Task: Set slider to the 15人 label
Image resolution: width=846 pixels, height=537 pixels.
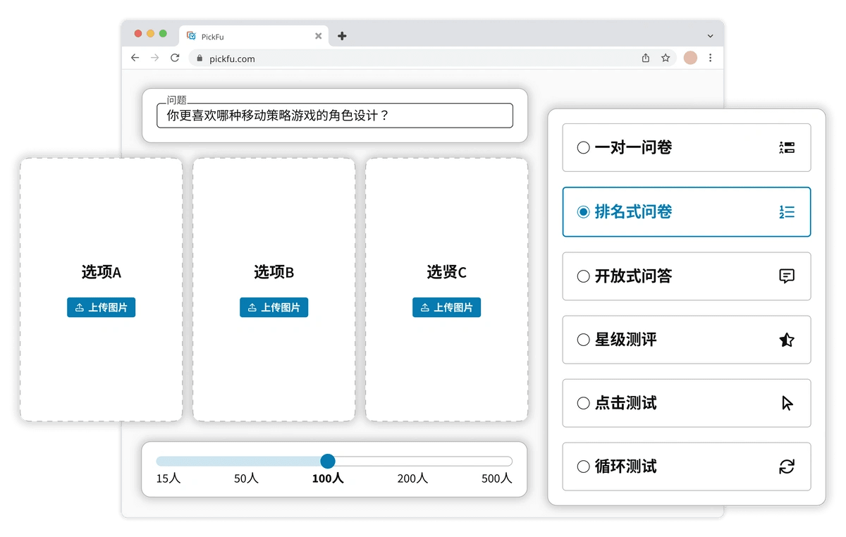Action: pos(168,479)
